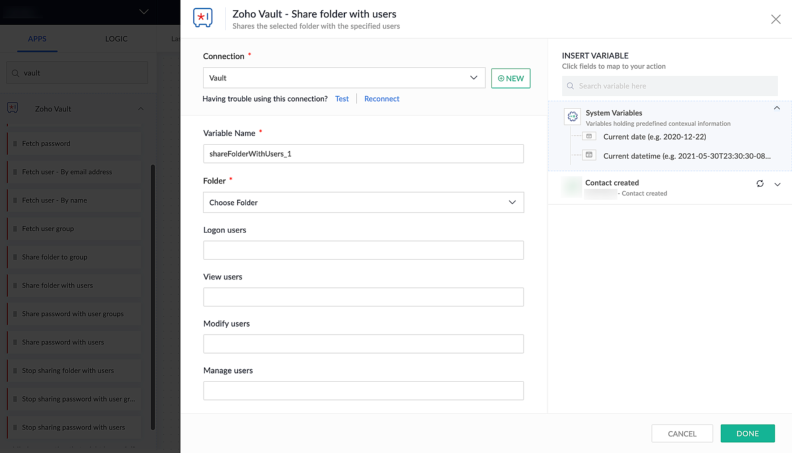The width and height of the screenshot is (792, 453).
Task: Click the System Variables heading
Action: click(x=614, y=113)
